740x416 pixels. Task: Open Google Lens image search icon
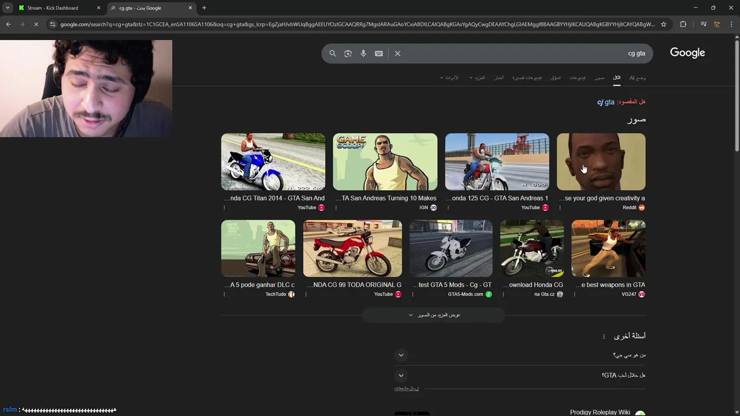coord(348,53)
